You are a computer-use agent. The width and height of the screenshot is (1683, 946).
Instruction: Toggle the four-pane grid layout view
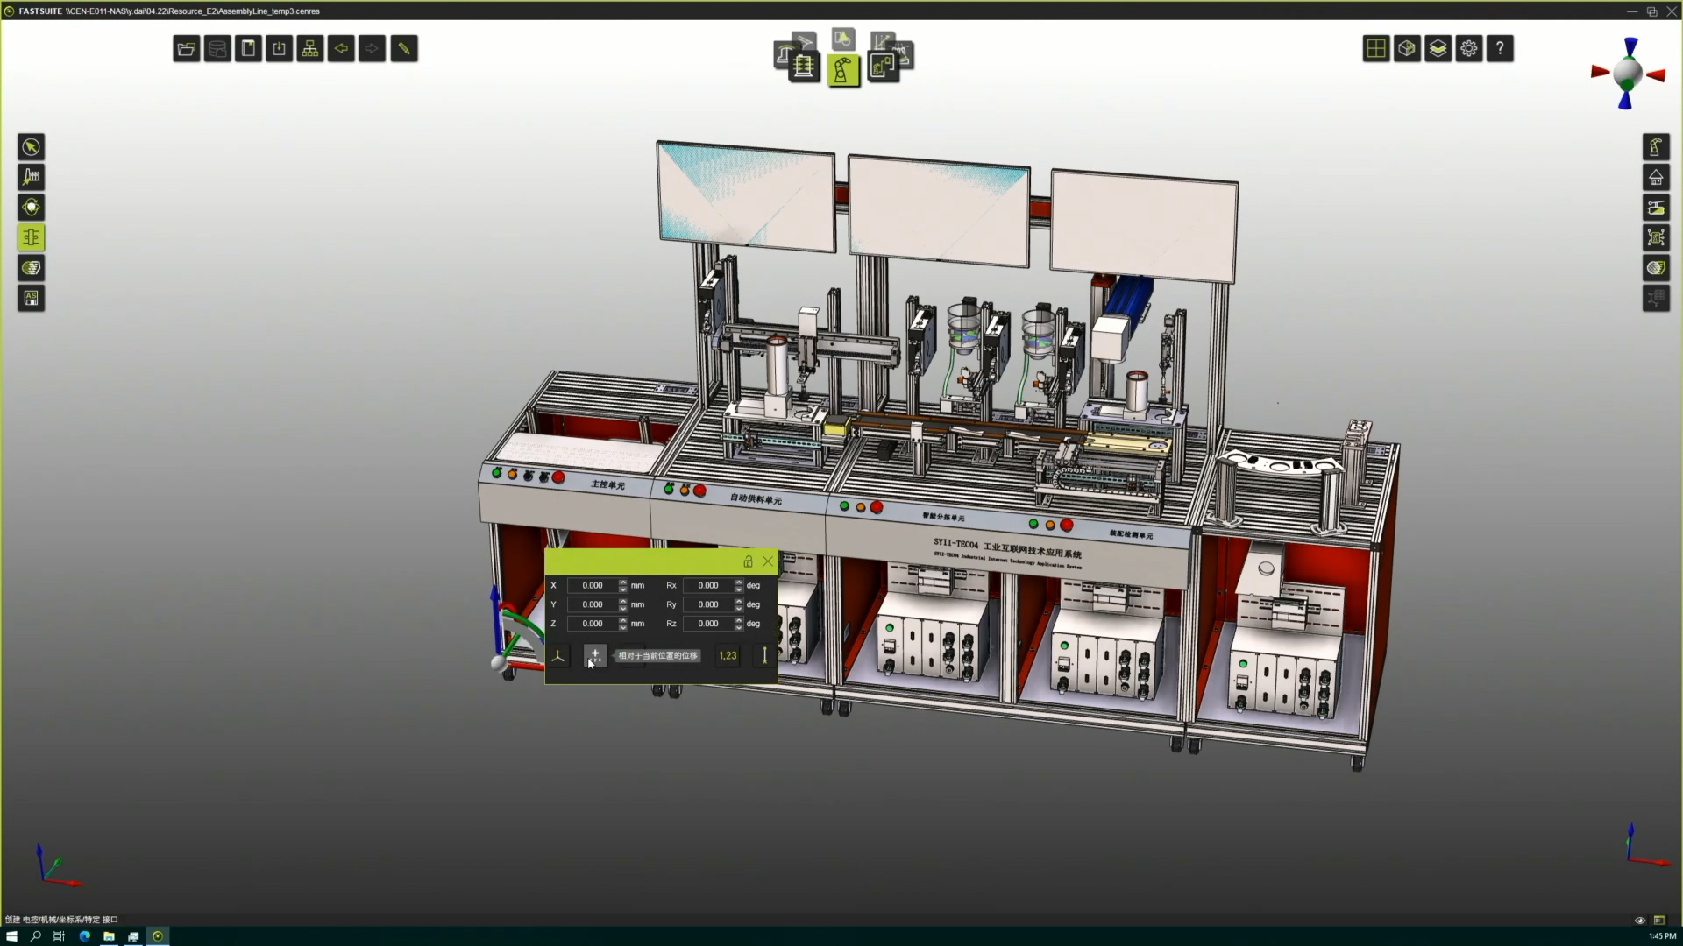1376,49
